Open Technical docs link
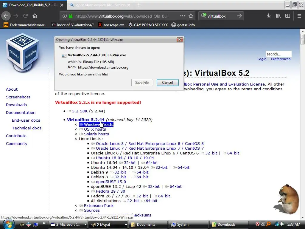Screen dimensions: 305x229 pyautogui.click(x=27, y=128)
